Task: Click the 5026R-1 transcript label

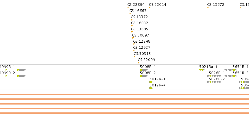Action: [x=217, y=73]
